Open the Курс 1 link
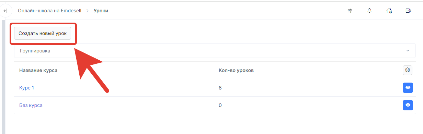Screen dimensions: 423x134 click(x=26, y=88)
